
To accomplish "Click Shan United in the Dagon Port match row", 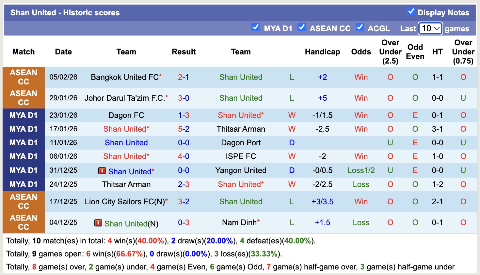I will coord(126,142).
